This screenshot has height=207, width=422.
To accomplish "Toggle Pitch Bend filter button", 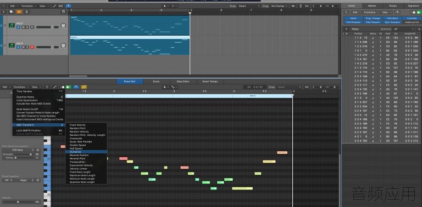I will click(392, 19).
